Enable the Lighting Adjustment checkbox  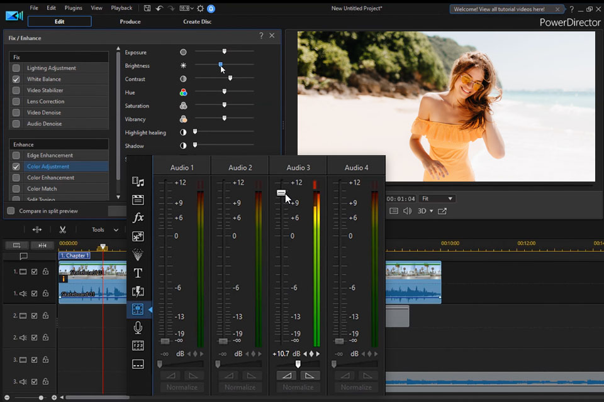[16, 68]
